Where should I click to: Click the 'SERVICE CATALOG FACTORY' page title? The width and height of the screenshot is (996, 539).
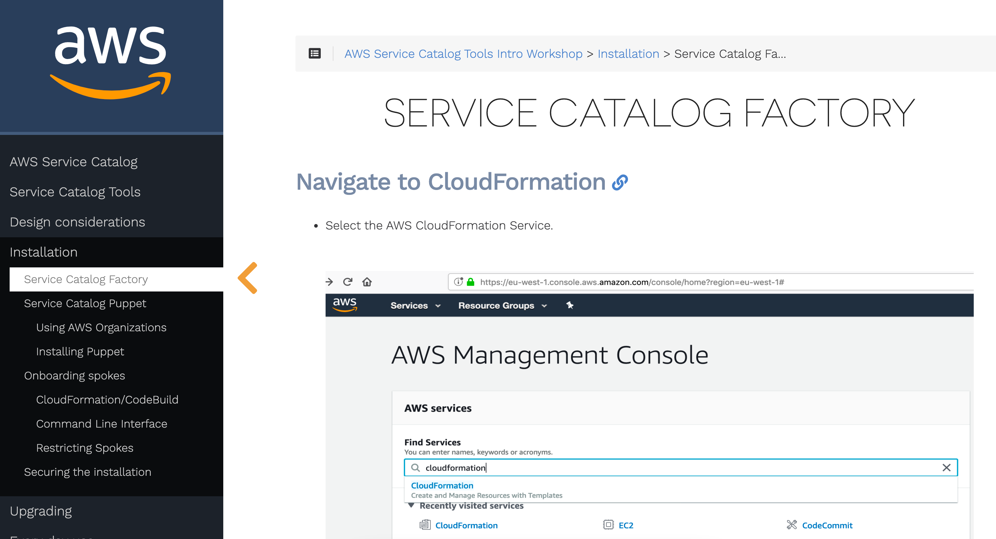[x=649, y=113]
